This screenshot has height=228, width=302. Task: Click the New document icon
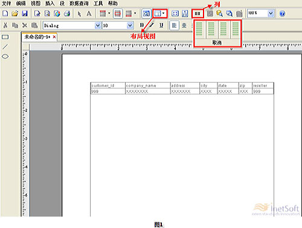(x=5, y=13)
